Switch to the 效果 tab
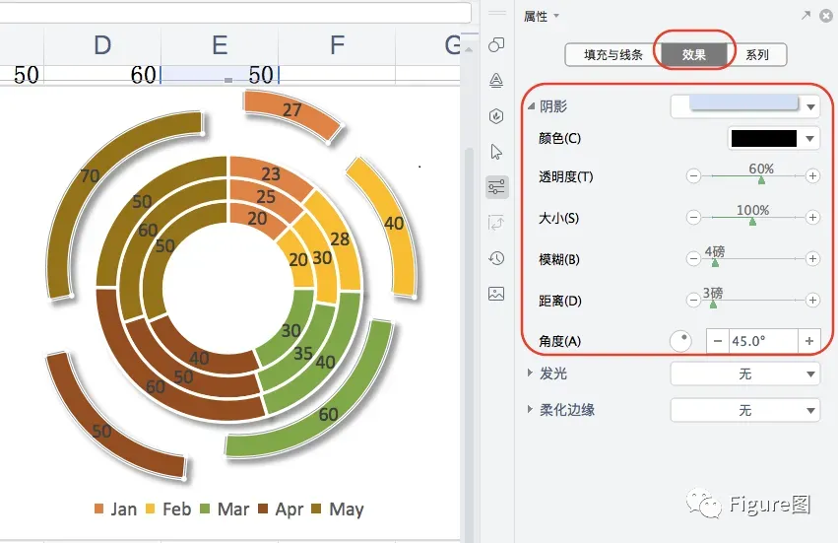The image size is (838, 543). coord(693,54)
